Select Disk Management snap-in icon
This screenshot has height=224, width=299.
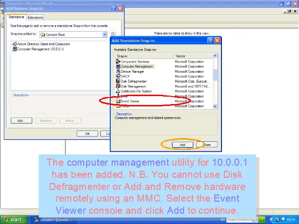[118, 86]
